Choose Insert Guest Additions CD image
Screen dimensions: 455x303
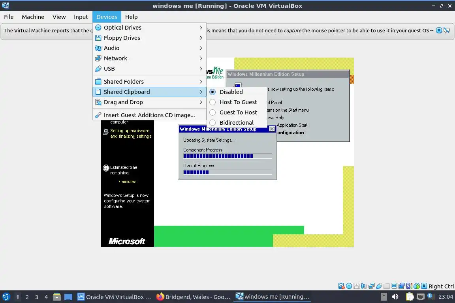click(149, 115)
